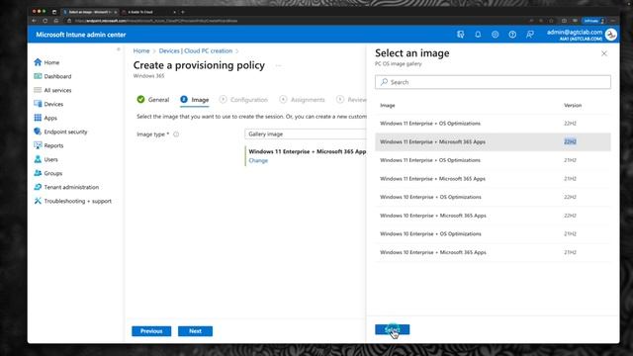Open All services in sidebar

click(x=52, y=90)
